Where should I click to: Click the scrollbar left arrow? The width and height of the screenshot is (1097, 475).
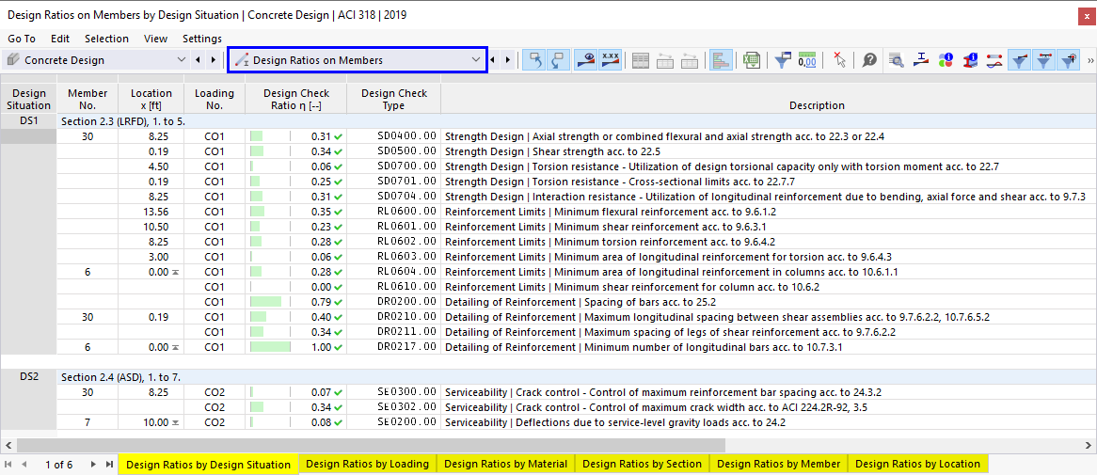coord(8,445)
